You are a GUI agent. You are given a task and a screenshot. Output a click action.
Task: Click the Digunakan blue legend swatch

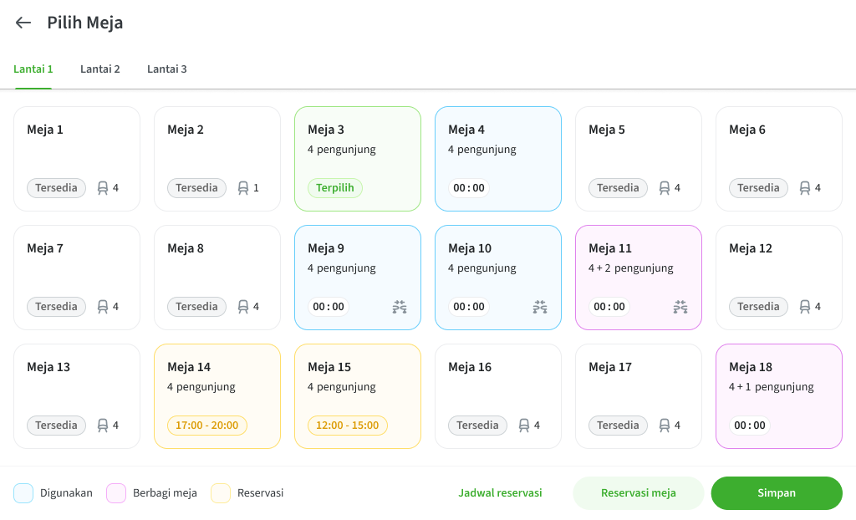click(23, 493)
